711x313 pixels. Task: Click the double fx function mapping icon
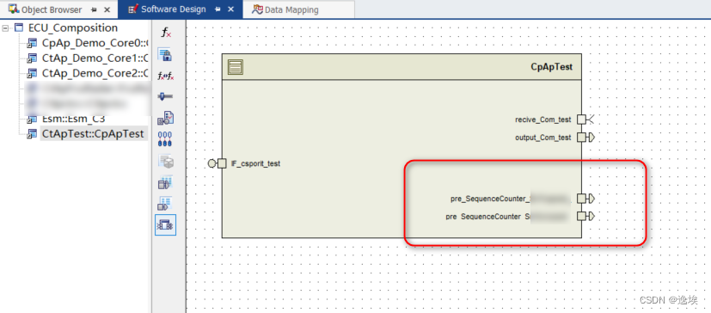pyautogui.click(x=166, y=77)
